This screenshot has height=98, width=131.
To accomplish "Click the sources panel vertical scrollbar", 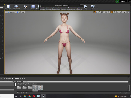I will (x=15, y=85).
